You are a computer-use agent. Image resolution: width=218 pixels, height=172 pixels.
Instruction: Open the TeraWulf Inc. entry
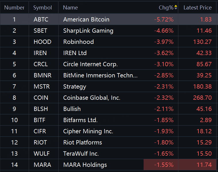coord(81,154)
